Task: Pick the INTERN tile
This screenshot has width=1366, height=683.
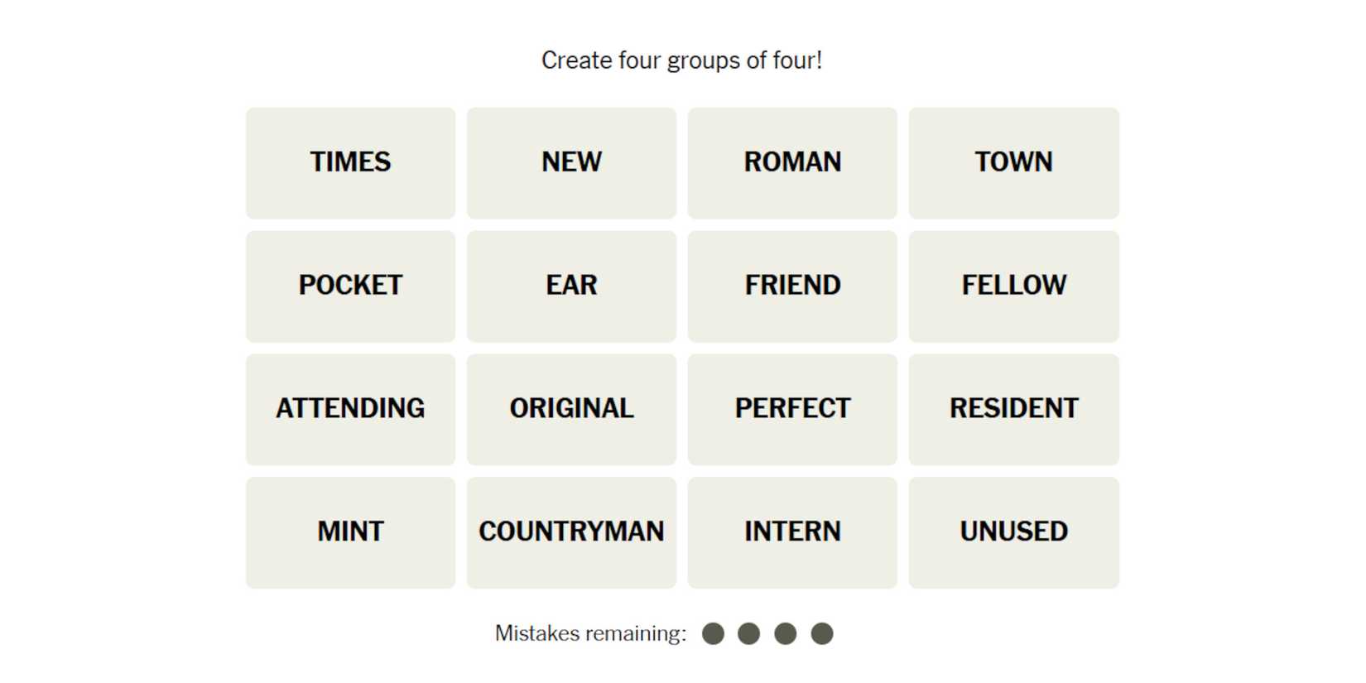Action: 792,532
